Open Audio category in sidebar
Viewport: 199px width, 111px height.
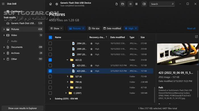[22, 41]
